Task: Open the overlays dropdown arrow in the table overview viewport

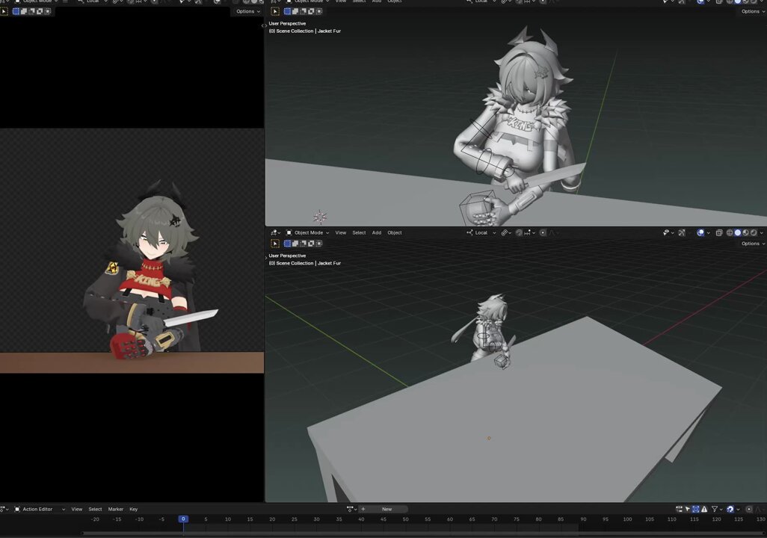Action: [x=708, y=233]
